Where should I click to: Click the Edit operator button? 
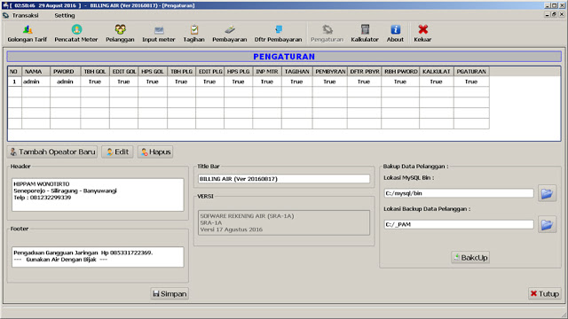click(117, 152)
